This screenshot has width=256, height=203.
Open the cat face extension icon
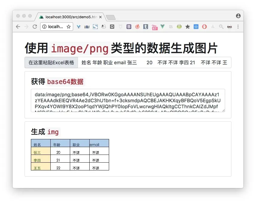coord(104,27)
